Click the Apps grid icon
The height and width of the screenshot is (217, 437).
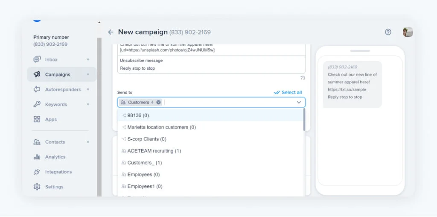pos(37,119)
